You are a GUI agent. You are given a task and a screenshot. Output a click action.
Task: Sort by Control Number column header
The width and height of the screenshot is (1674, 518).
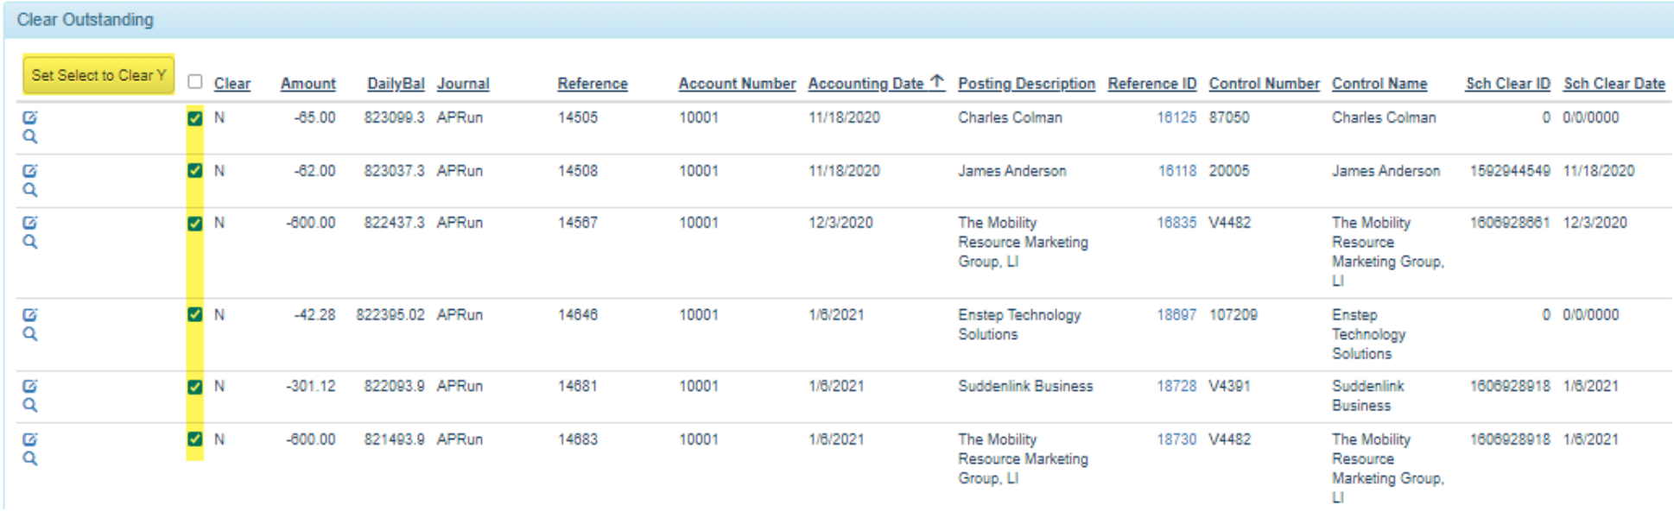(1265, 84)
